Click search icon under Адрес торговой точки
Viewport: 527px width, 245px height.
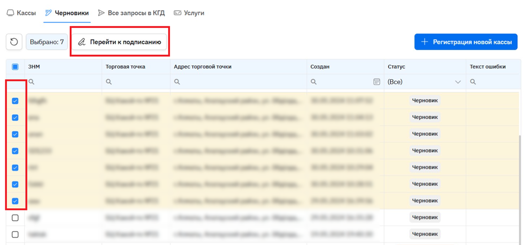177,82
